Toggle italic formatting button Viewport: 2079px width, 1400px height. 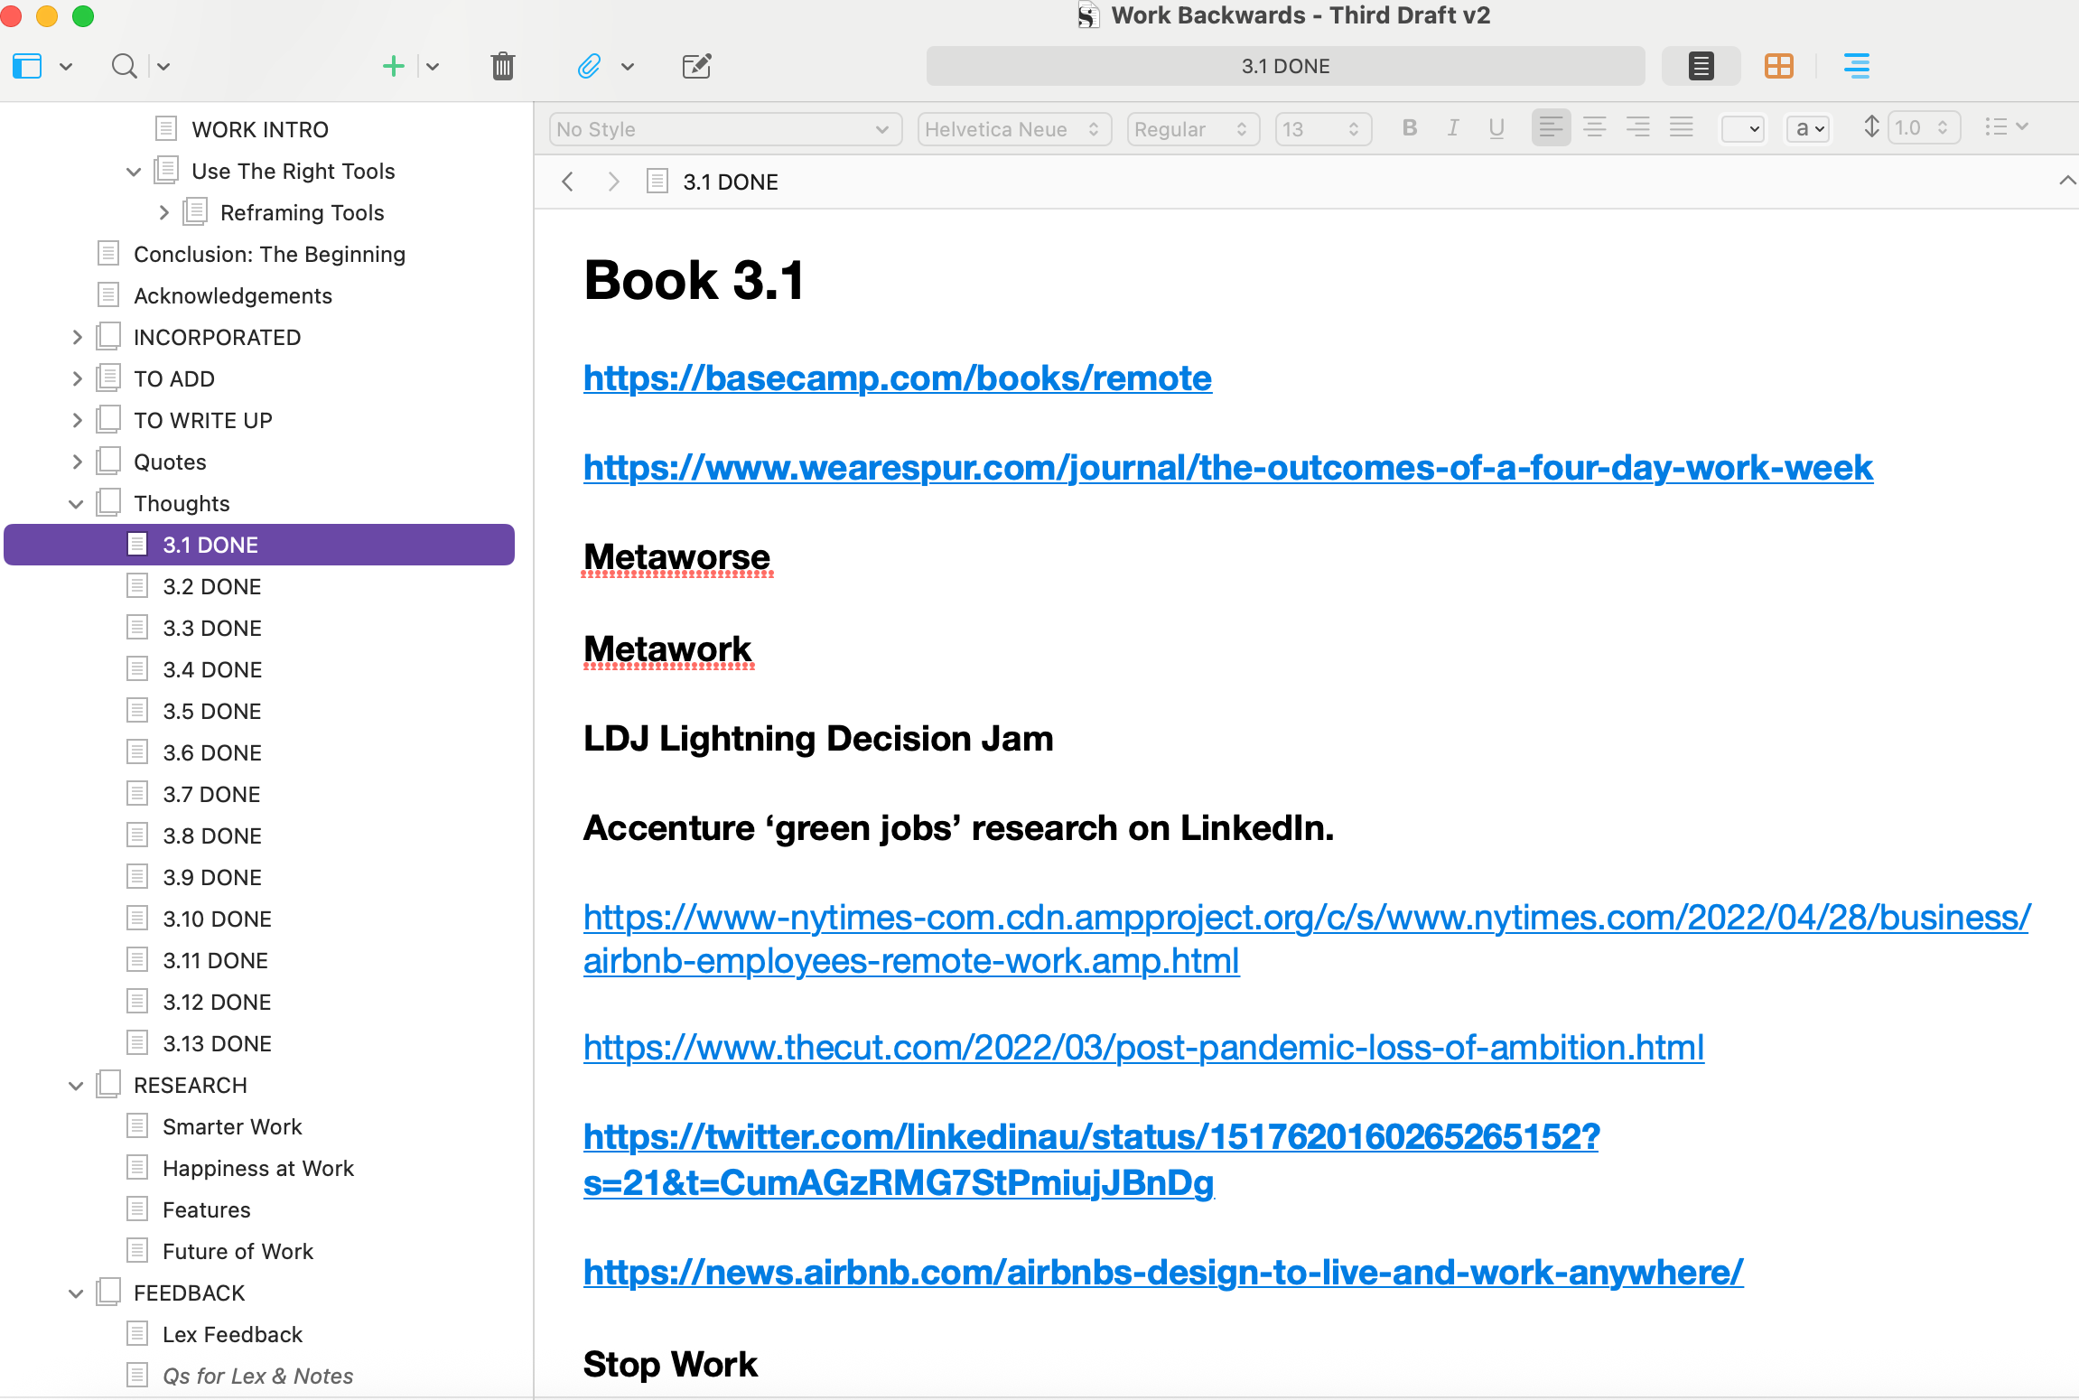point(1452,128)
